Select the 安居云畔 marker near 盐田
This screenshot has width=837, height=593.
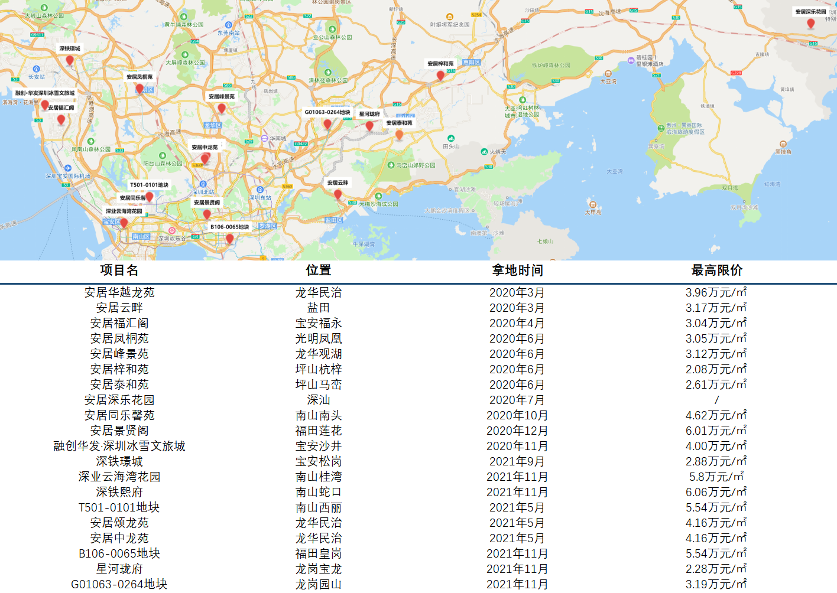(338, 194)
